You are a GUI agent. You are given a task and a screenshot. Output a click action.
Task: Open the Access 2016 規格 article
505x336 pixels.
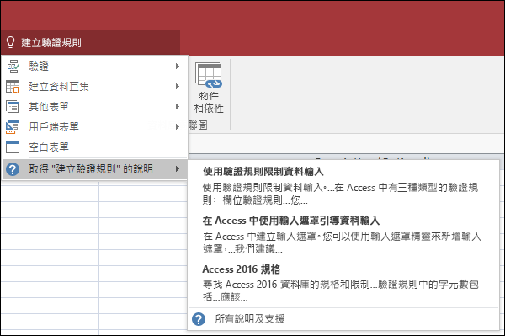point(242,269)
